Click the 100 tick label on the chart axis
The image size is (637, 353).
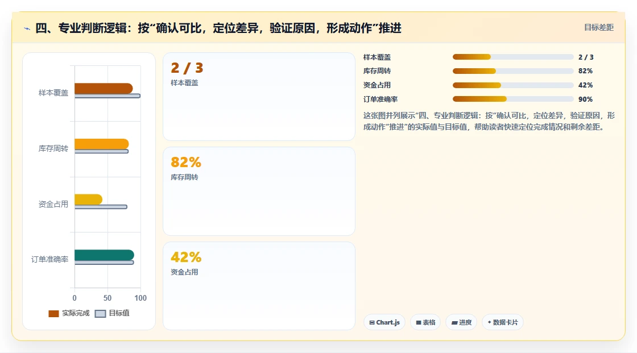tap(140, 298)
